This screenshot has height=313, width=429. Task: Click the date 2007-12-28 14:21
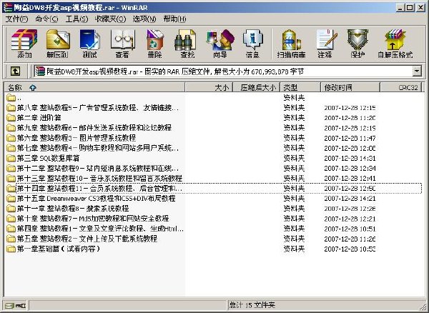tap(350, 199)
